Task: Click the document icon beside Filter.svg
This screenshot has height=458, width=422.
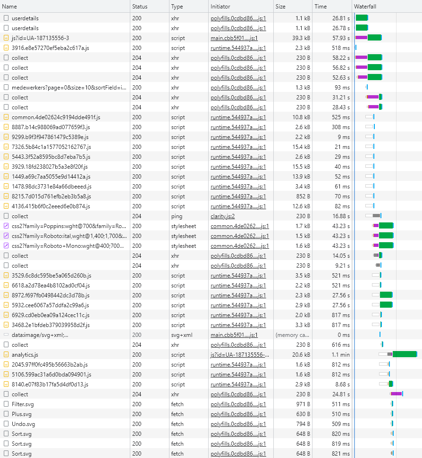Action: coord(6,404)
